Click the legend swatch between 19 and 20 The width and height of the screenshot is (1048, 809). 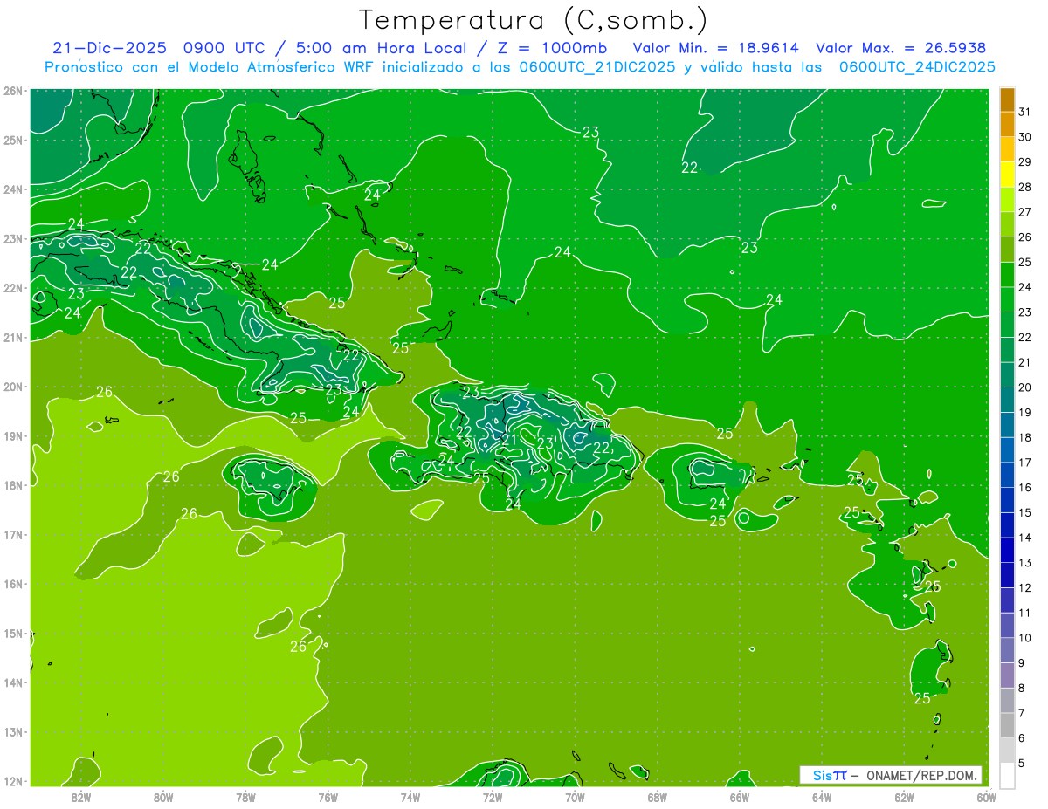[1008, 400]
